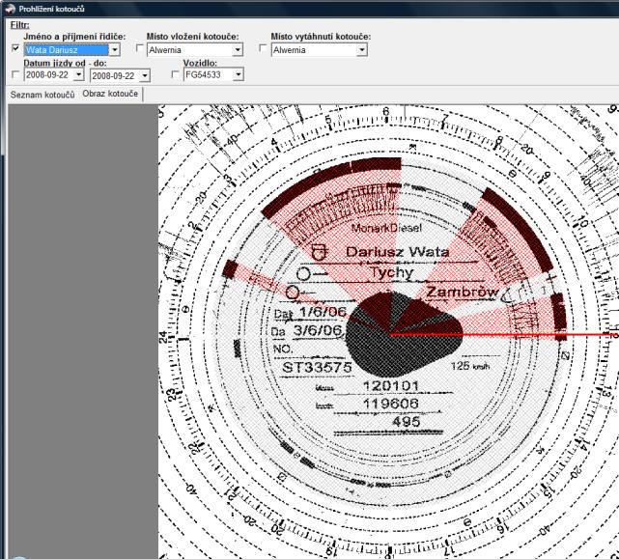Click the FG54533 vehicle field text
The image size is (619, 559).
pyautogui.click(x=203, y=74)
